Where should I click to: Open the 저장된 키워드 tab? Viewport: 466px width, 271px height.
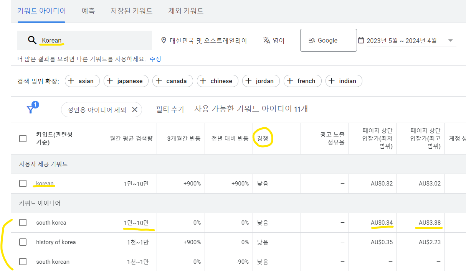pyautogui.click(x=131, y=11)
